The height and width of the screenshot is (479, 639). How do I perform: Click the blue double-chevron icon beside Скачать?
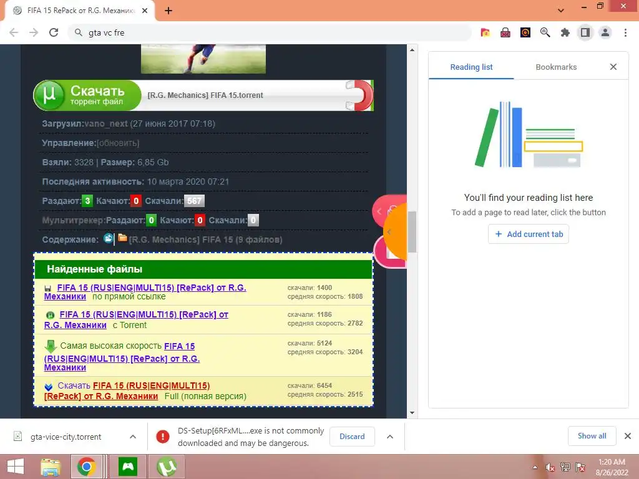(49, 387)
